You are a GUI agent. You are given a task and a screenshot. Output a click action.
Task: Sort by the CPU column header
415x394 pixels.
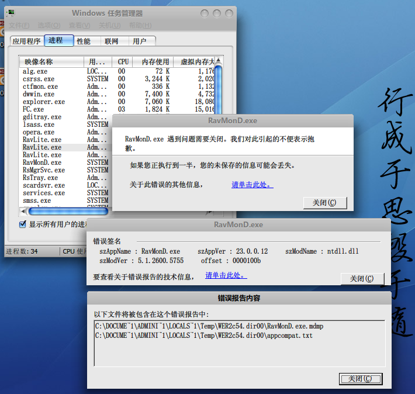click(122, 62)
